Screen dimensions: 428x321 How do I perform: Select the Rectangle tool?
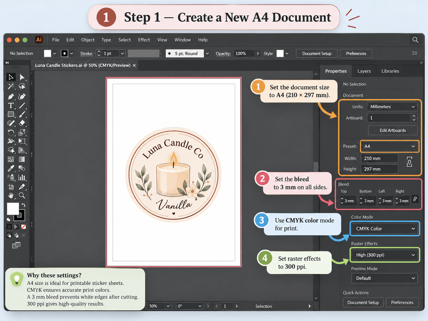11,114
